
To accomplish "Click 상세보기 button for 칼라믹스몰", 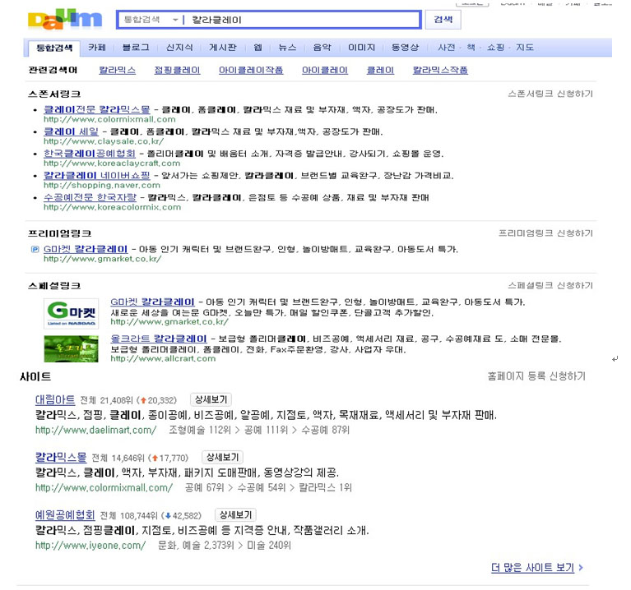I will [223, 458].
